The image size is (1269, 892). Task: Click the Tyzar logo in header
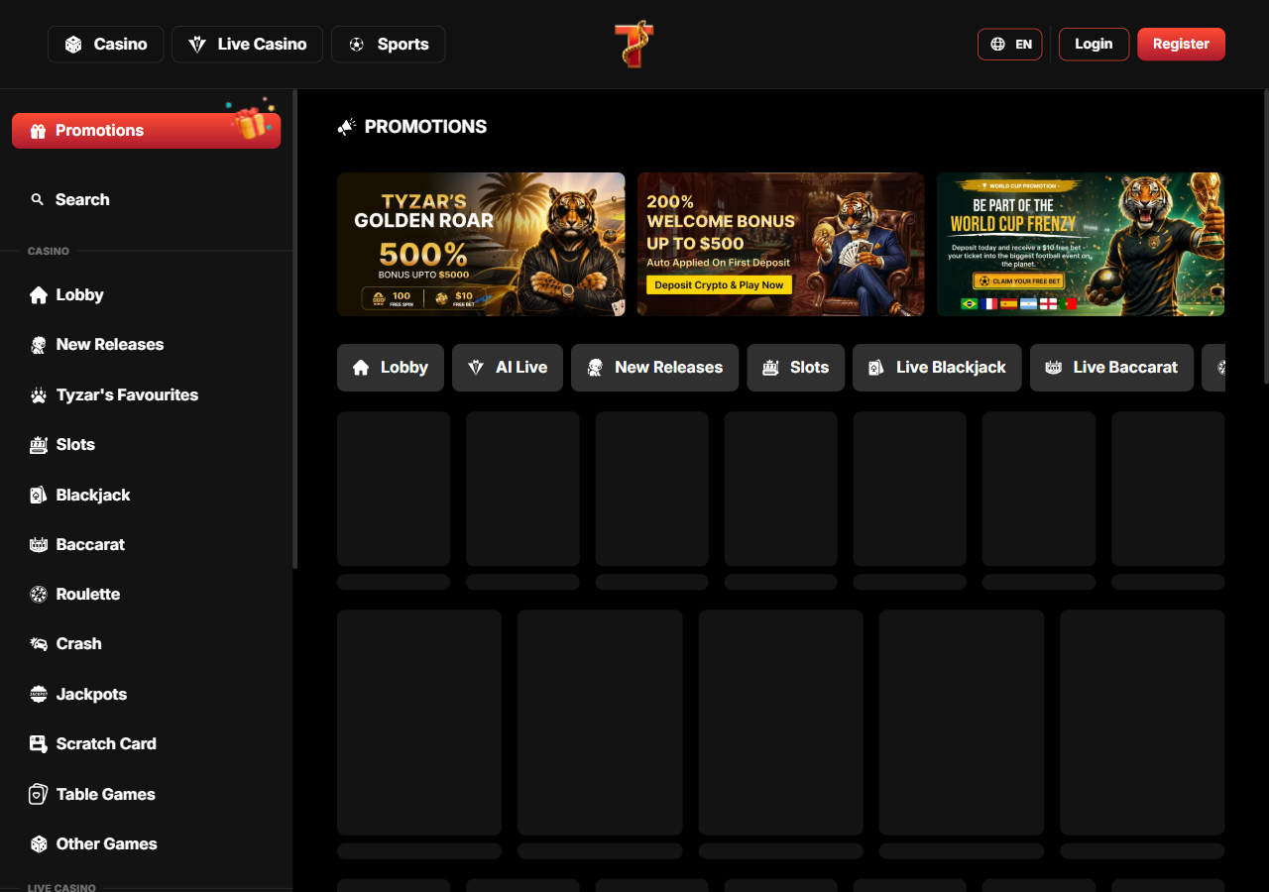coord(634,44)
